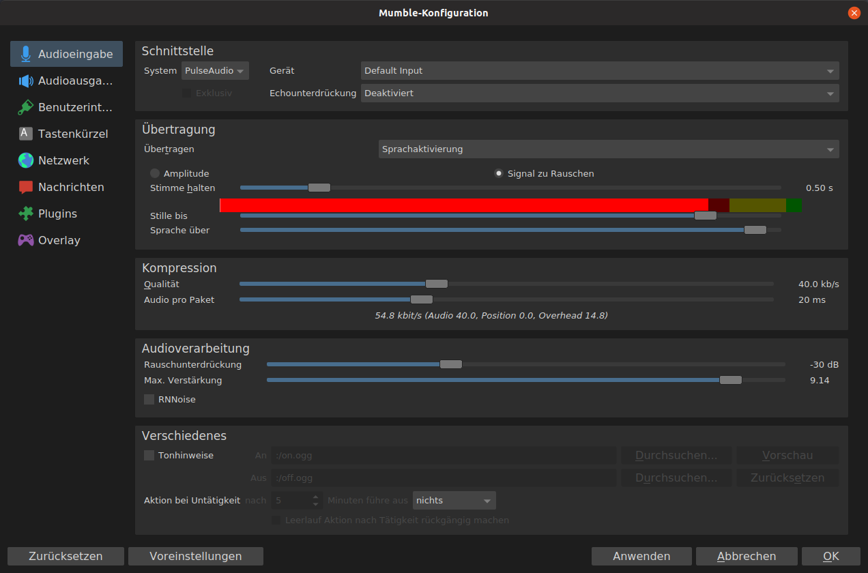Close the Mumble-Konfiguration window
The width and height of the screenshot is (868, 573).
click(854, 13)
